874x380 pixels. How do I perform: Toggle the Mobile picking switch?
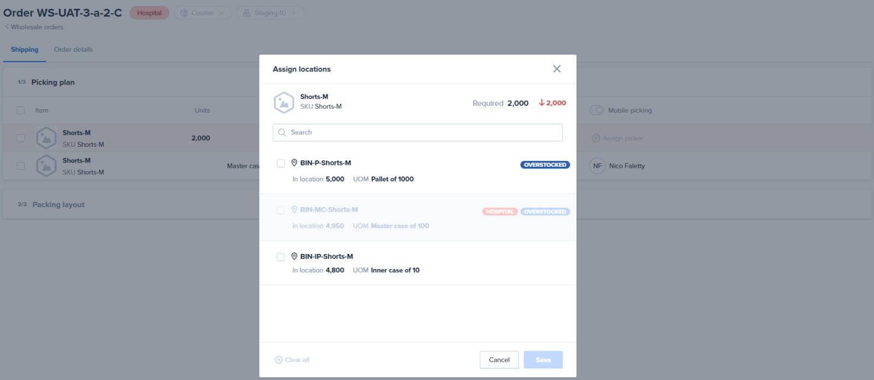pyautogui.click(x=597, y=110)
